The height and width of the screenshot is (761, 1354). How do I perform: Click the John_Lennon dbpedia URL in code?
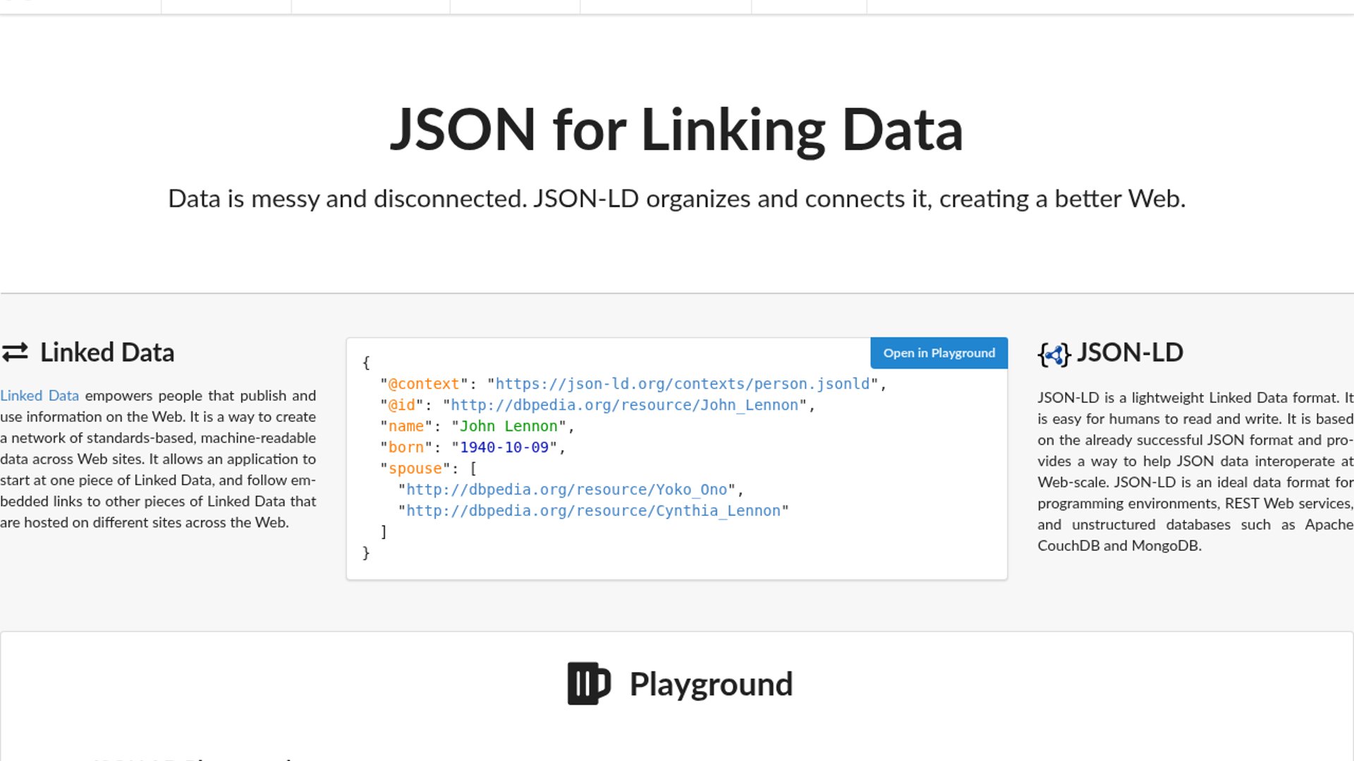point(624,405)
